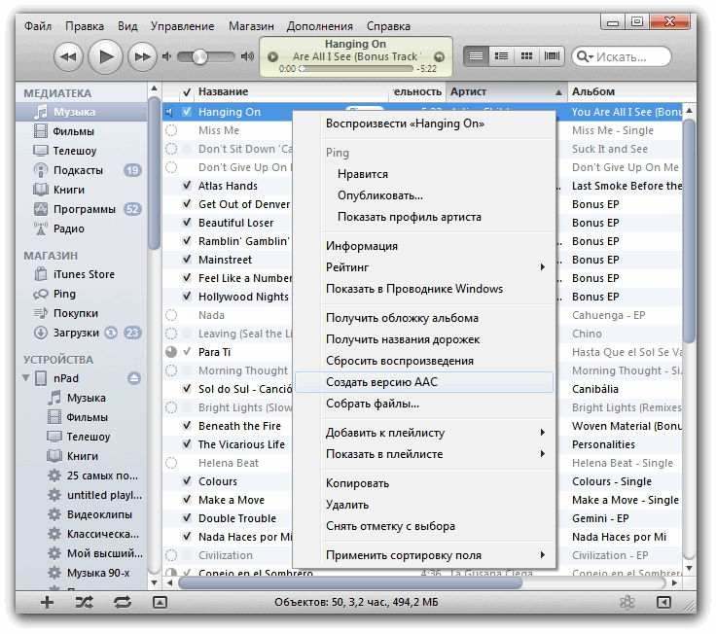The height and width of the screenshot is (634, 716).
Task: Switch to list view mode
Action: pos(477,56)
